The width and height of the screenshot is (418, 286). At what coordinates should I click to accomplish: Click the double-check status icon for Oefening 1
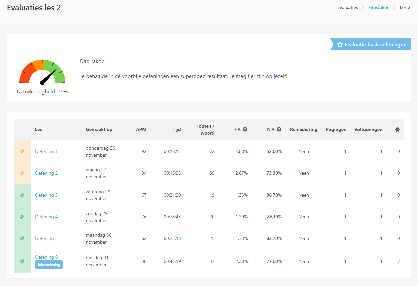pos(22,151)
